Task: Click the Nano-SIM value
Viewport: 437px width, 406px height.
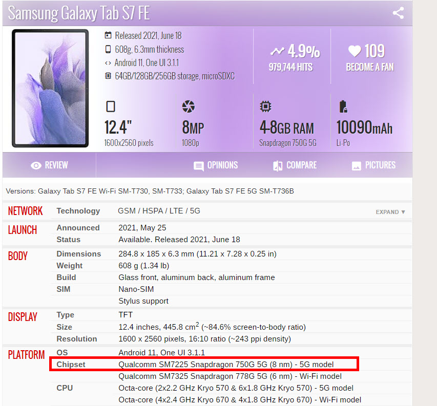Action: tap(136, 289)
